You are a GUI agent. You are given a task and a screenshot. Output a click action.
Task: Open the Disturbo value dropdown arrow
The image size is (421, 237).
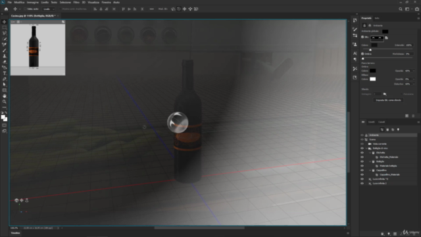414,84
